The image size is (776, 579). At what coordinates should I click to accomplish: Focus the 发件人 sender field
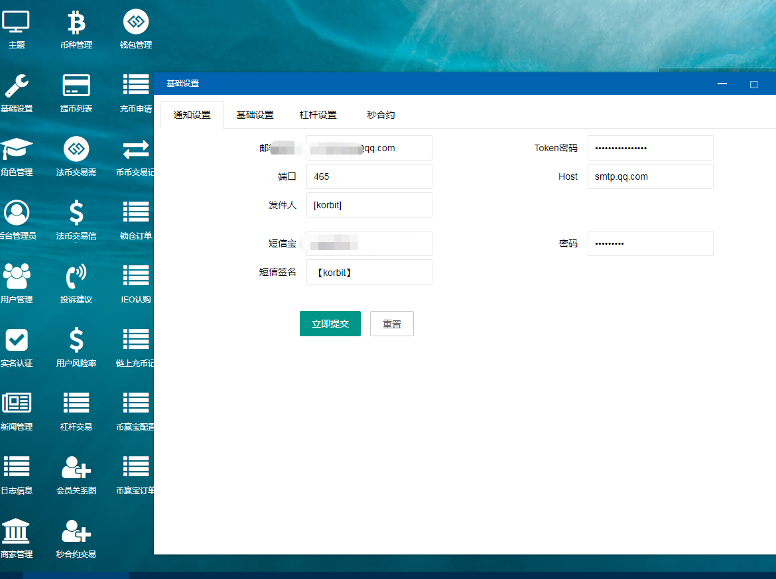369,205
